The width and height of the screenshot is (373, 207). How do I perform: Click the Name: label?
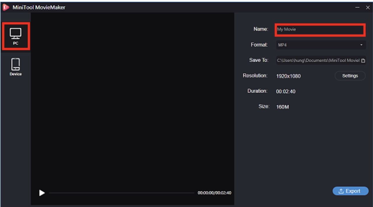261,29
